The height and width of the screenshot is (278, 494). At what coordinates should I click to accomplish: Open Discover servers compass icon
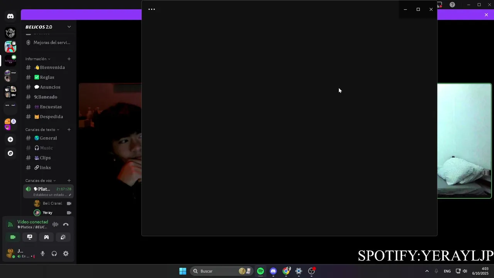10,153
